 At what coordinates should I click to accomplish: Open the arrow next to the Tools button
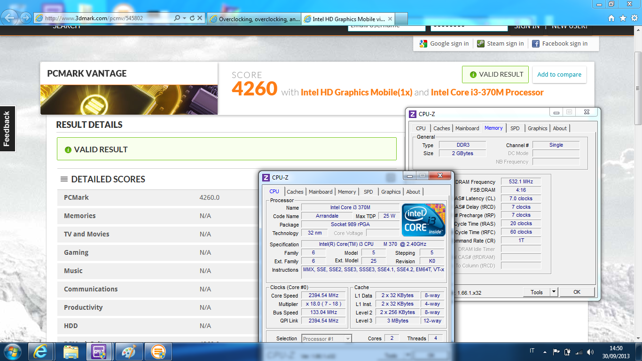554,292
